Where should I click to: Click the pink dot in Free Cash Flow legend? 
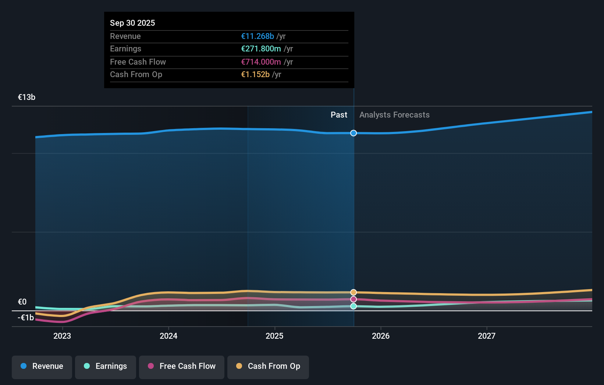(x=151, y=366)
